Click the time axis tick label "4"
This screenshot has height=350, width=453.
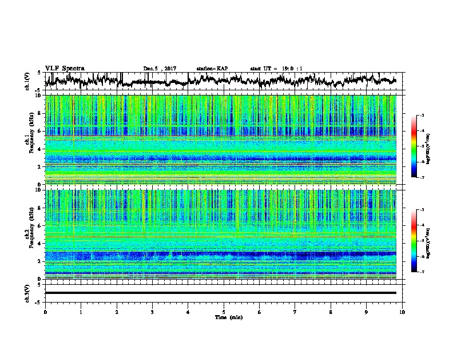coord(188,312)
